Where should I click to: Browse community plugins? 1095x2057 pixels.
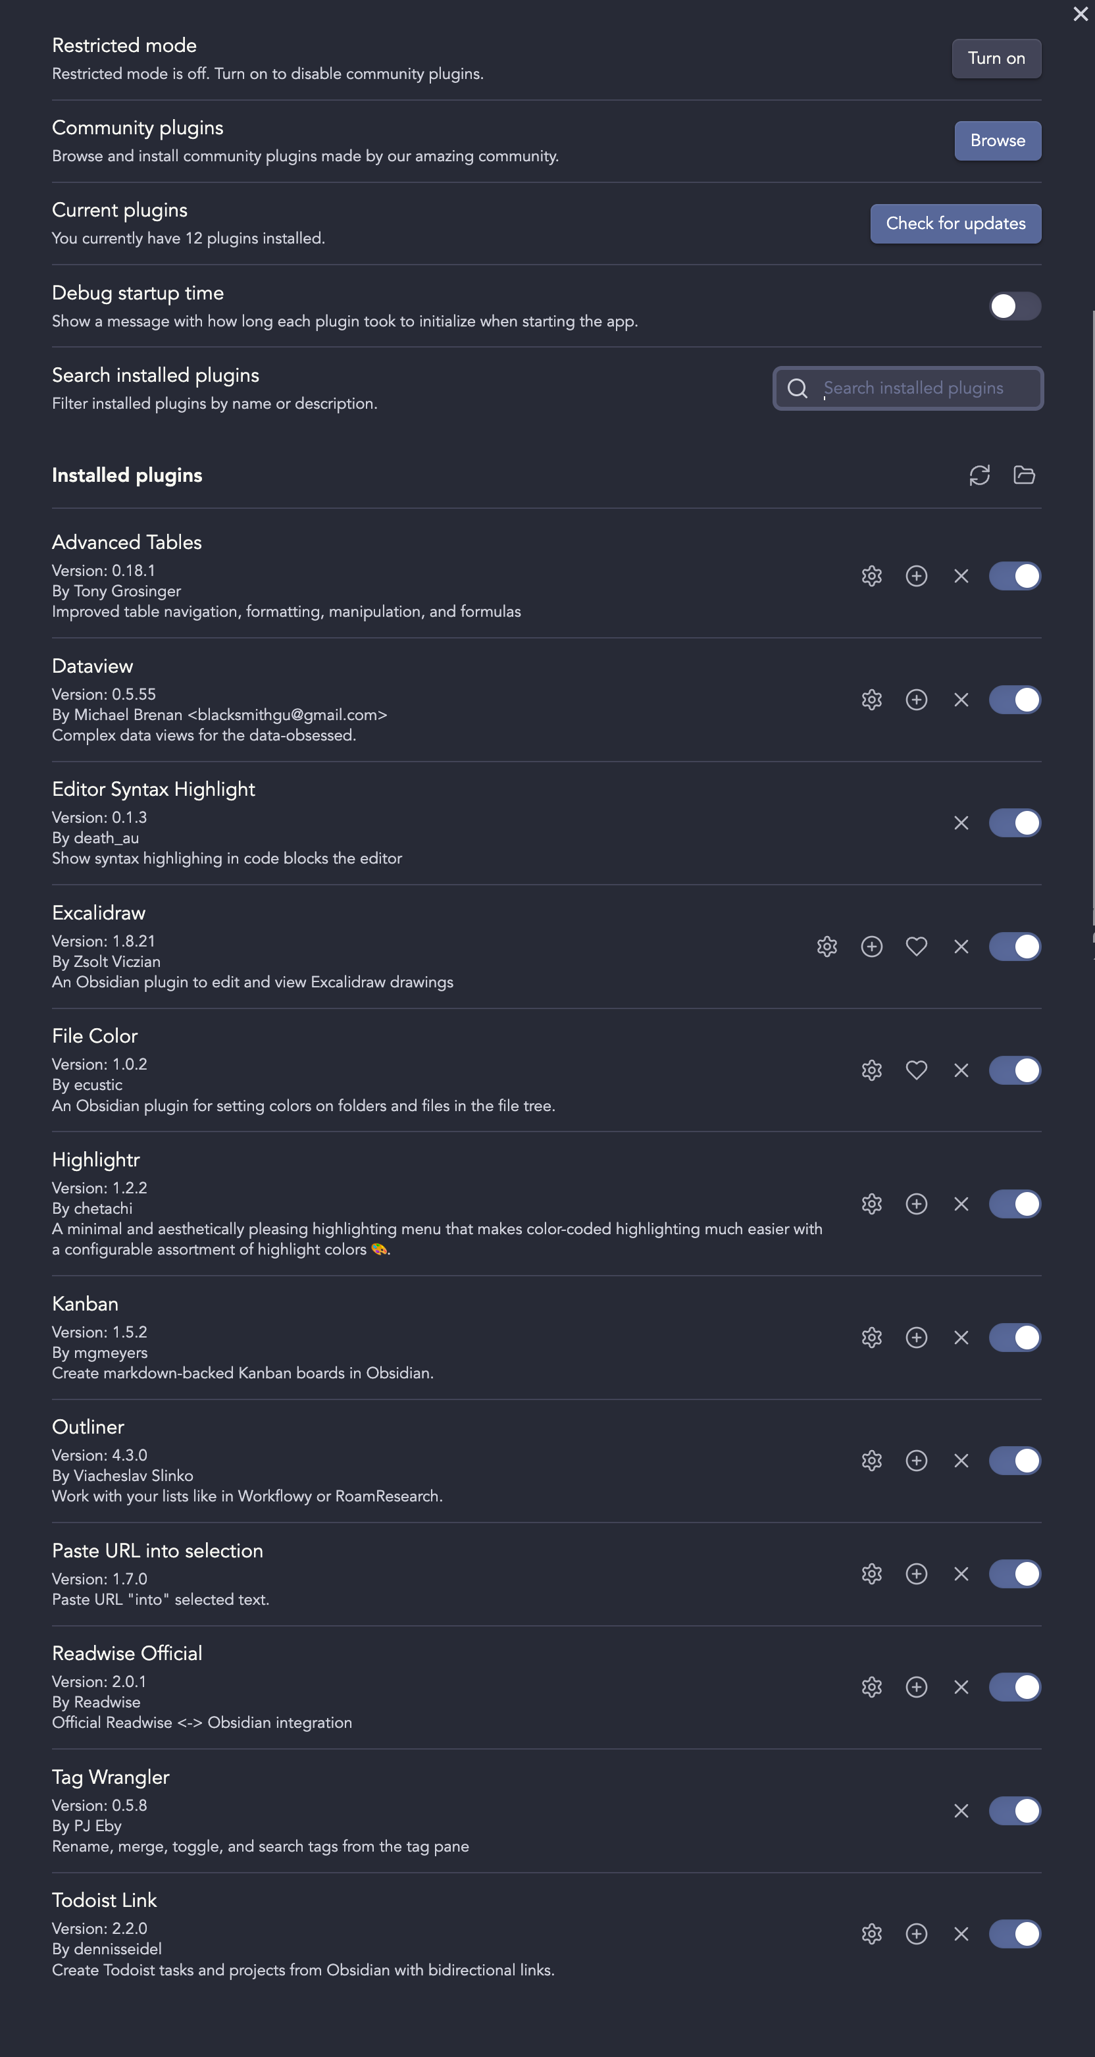pos(997,141)
